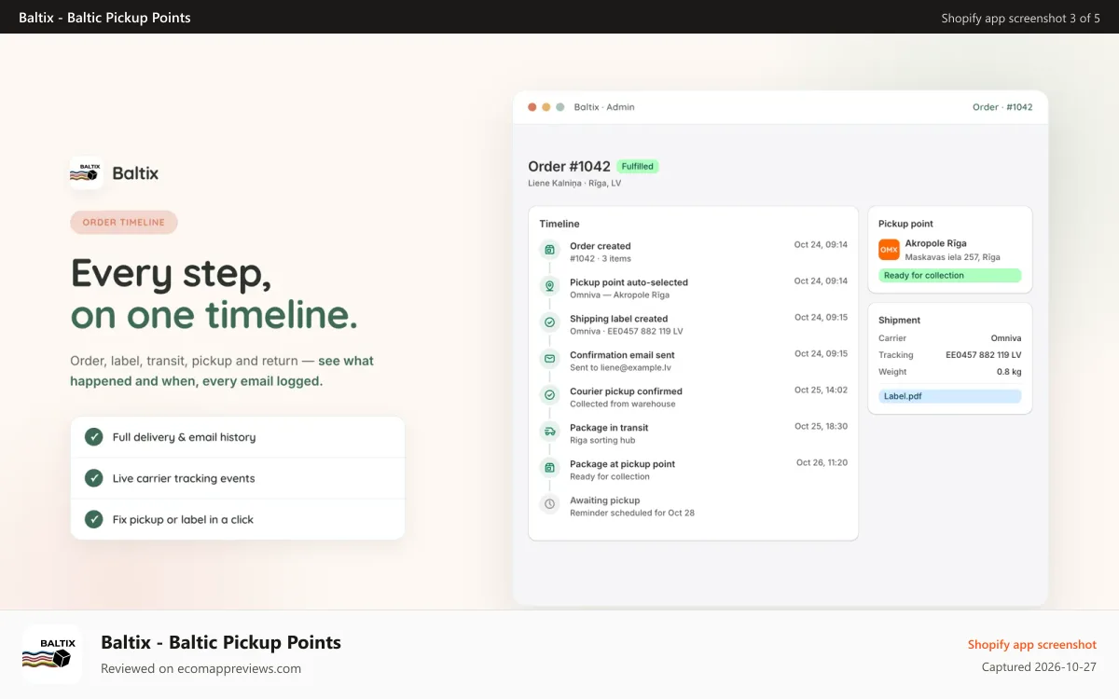Click the Rīga sorting hub text
Image resolution: width=1119 pixels, height=699 pixels.
tap(602, 441)
